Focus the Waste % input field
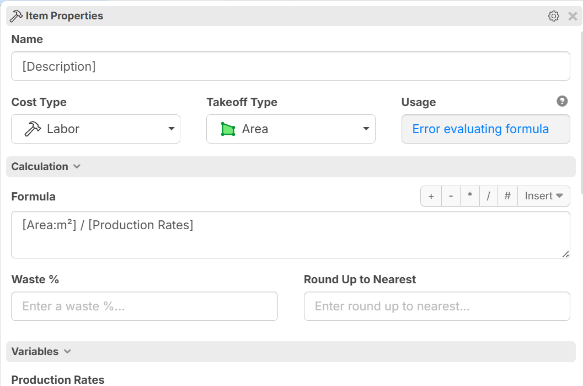 point(144,306)
